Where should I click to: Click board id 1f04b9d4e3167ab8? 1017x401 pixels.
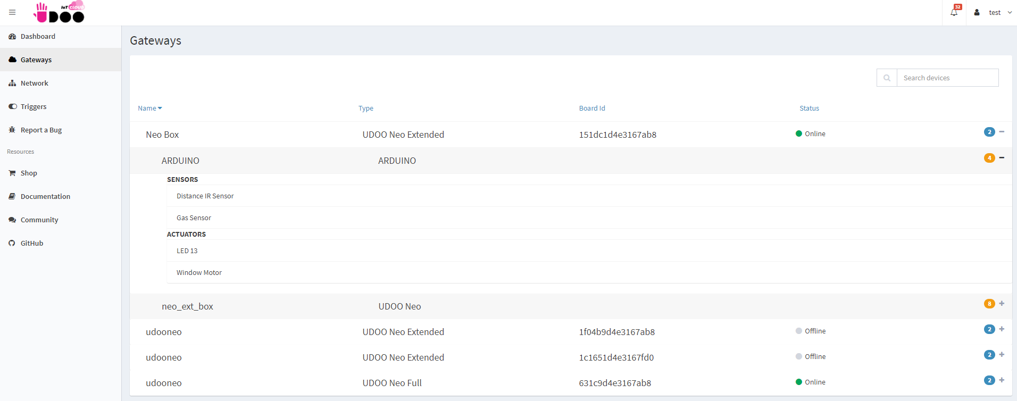[617, 332]
